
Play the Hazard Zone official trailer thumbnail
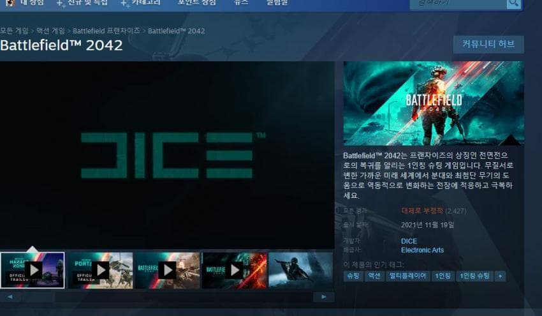pyautogui.click(x=33, y=270)
